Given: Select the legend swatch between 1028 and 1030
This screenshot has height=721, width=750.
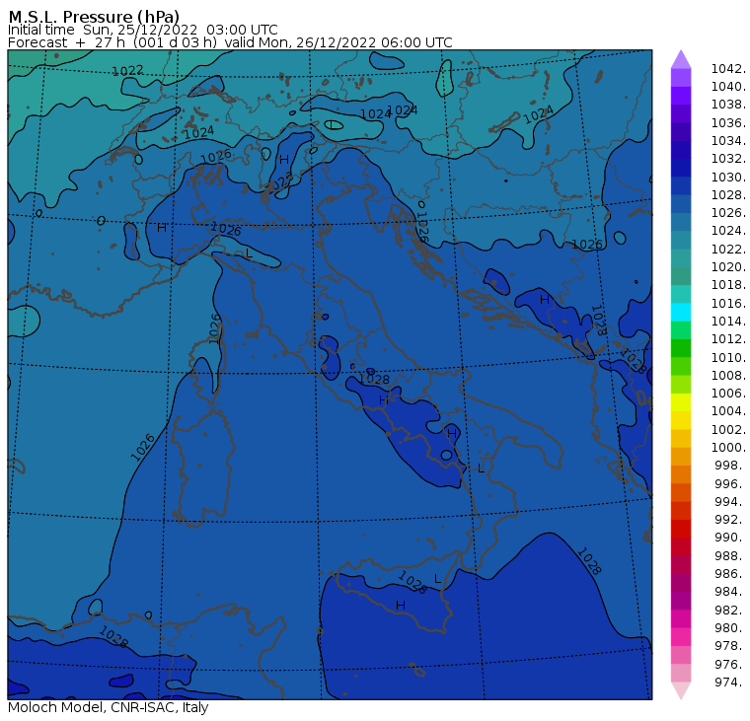Looking at the screenshot, I should [x=681, y=186].
